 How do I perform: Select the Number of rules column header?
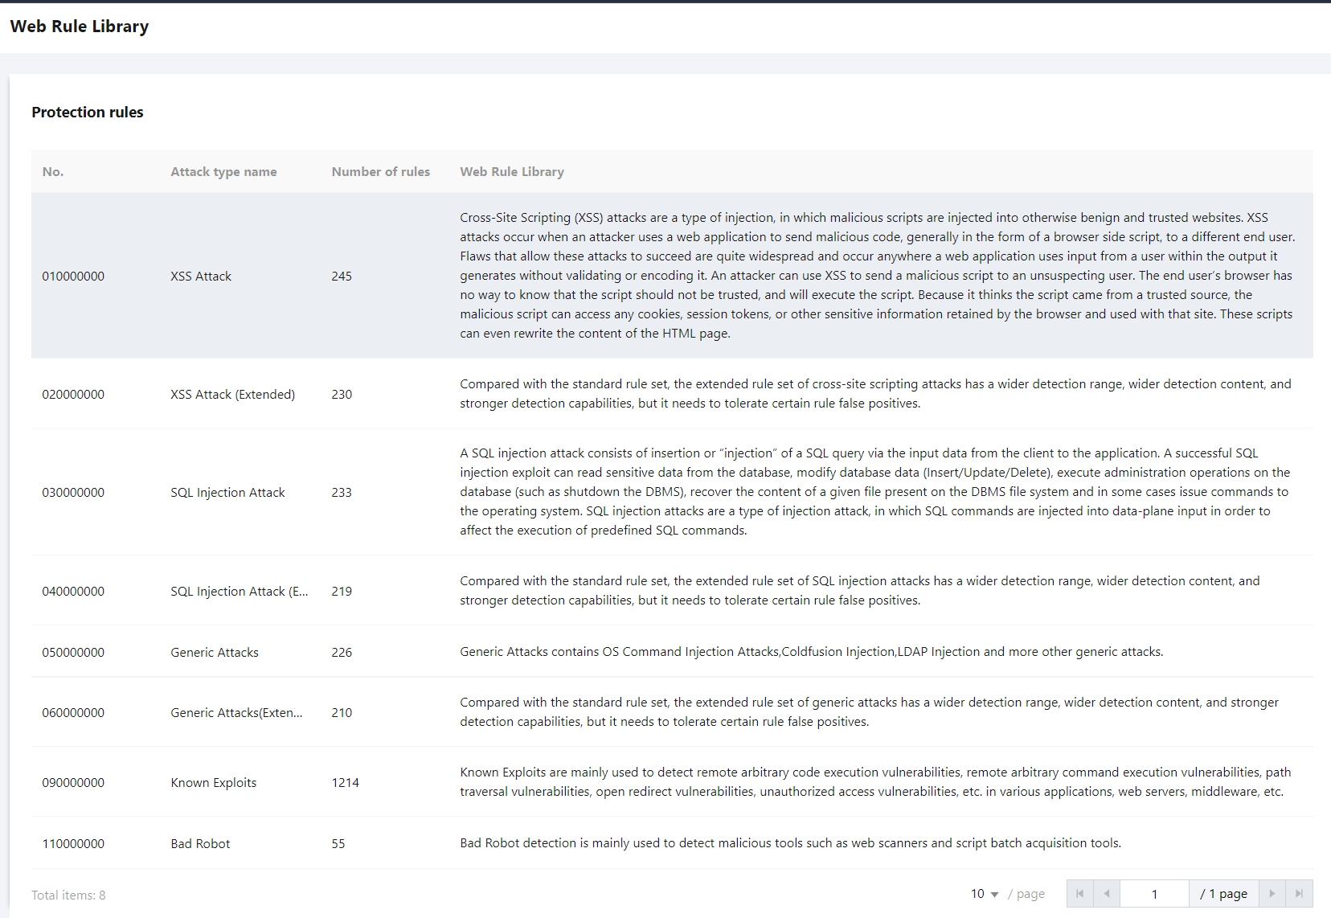click(380, 171)
